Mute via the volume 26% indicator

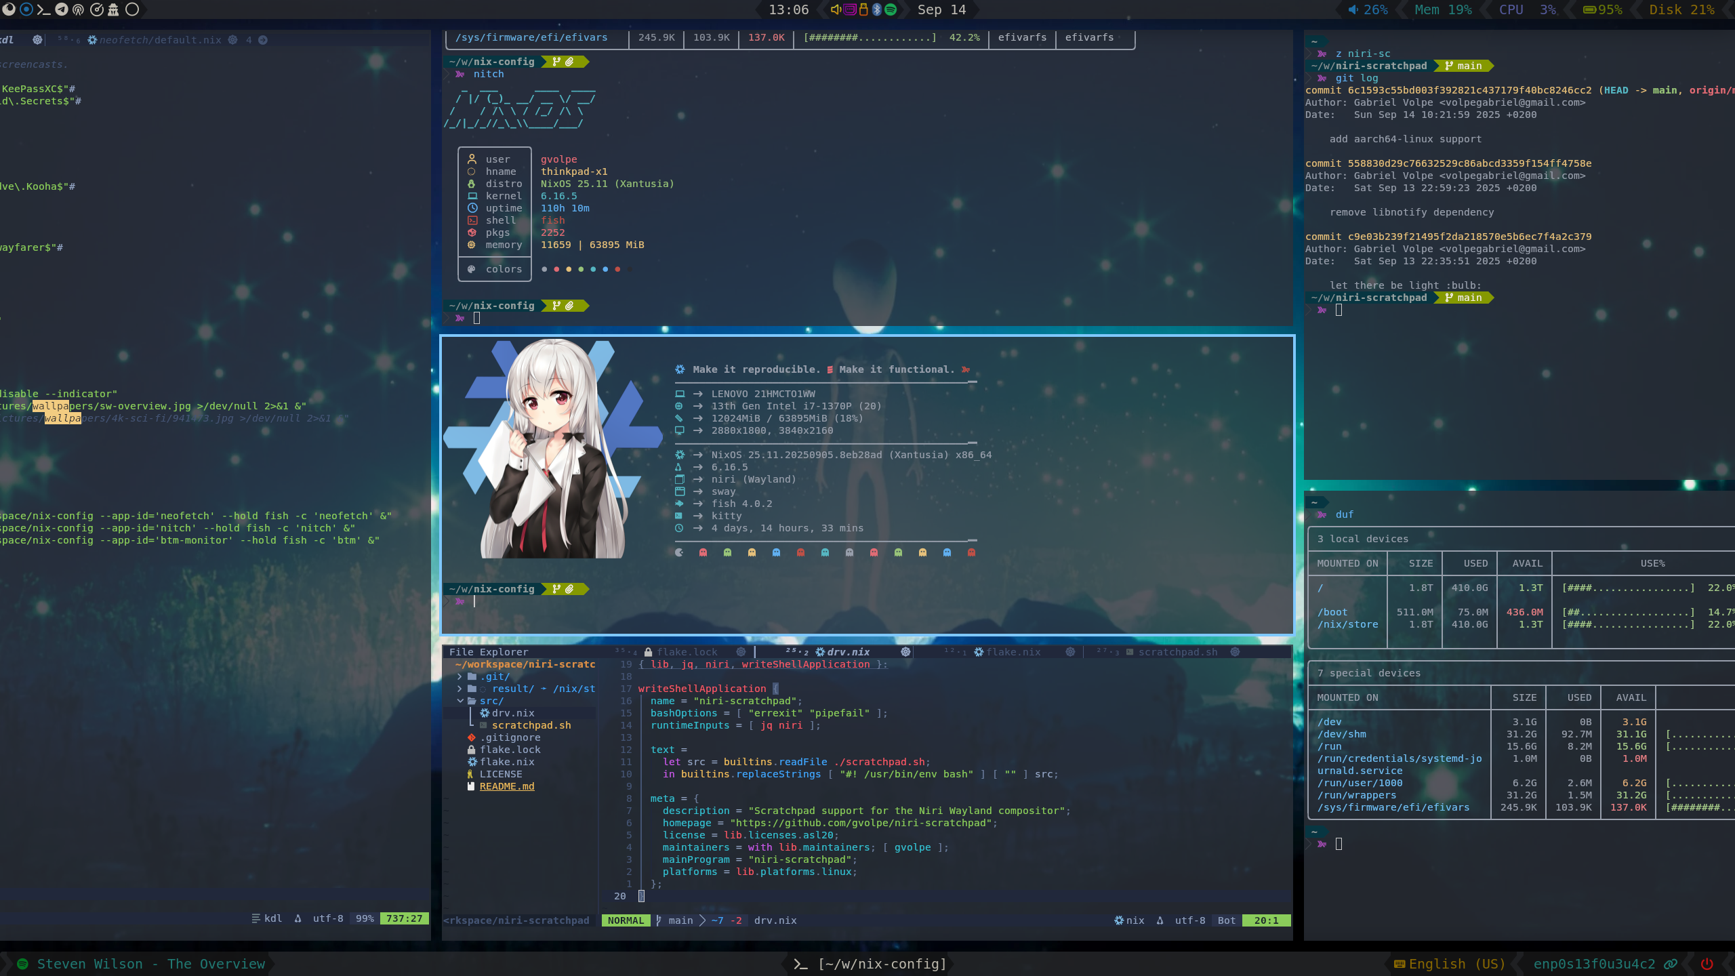click(x=1368, y=9)
